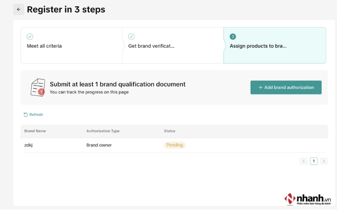Click the checkmark icon on Meet all criteria
The height and width of the screenshot is (210, 337).
(30, 36)
